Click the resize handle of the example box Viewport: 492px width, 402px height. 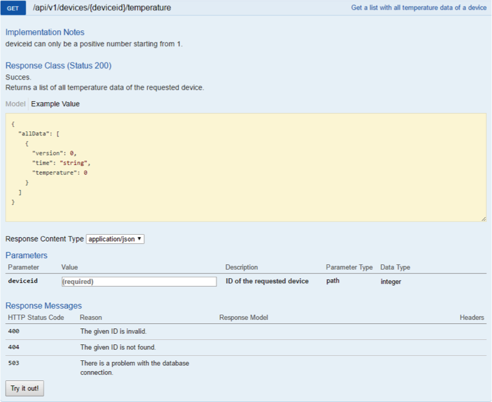point(483,218)
